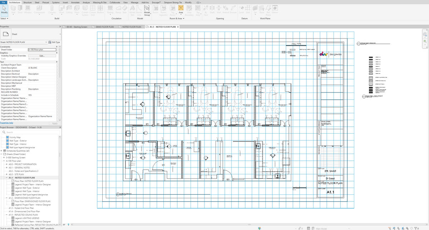The height and width of the screenshot is (230, 429).
Task: Switch to the Annotate ribbon tab
Action: click(75, 2)
